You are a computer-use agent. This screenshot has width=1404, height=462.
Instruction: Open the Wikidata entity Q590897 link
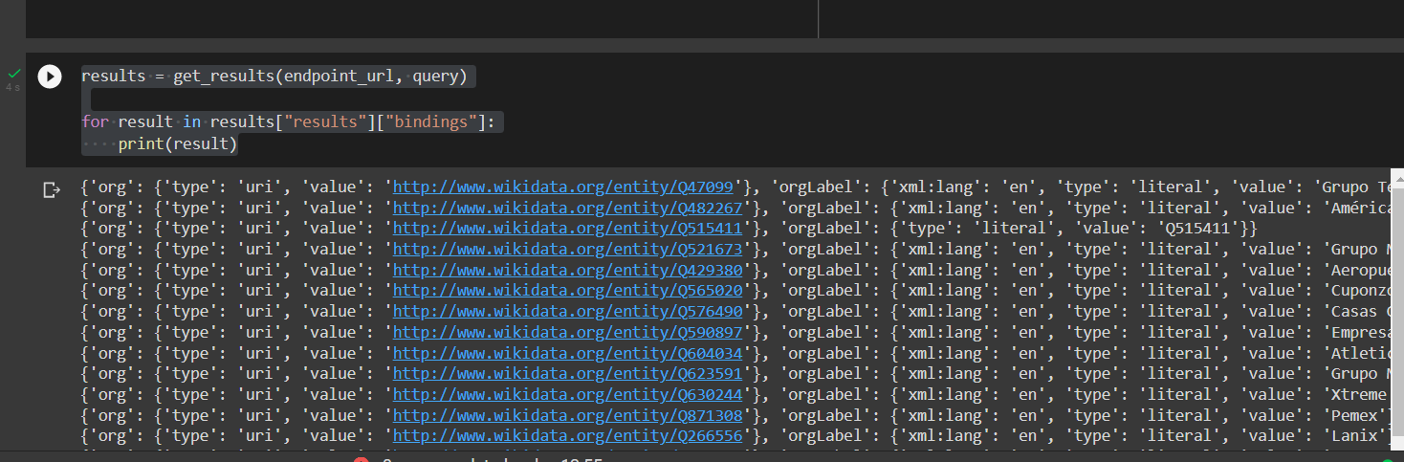click(x=567, y=333)
